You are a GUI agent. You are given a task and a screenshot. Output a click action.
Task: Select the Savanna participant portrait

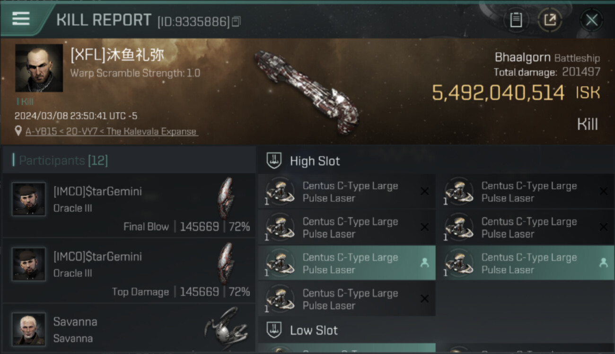29,329
